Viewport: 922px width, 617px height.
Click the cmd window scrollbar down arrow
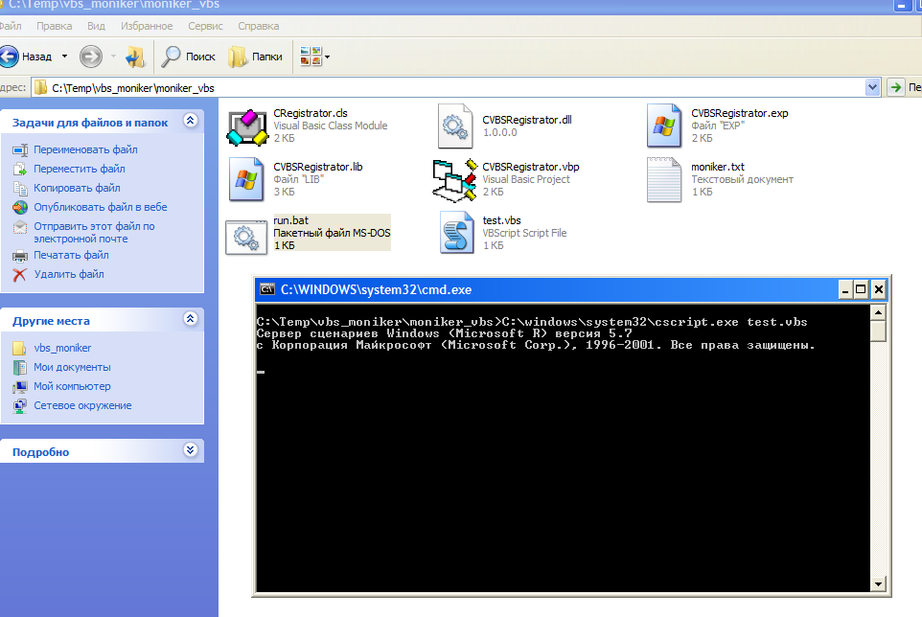[x=878, y=583]
